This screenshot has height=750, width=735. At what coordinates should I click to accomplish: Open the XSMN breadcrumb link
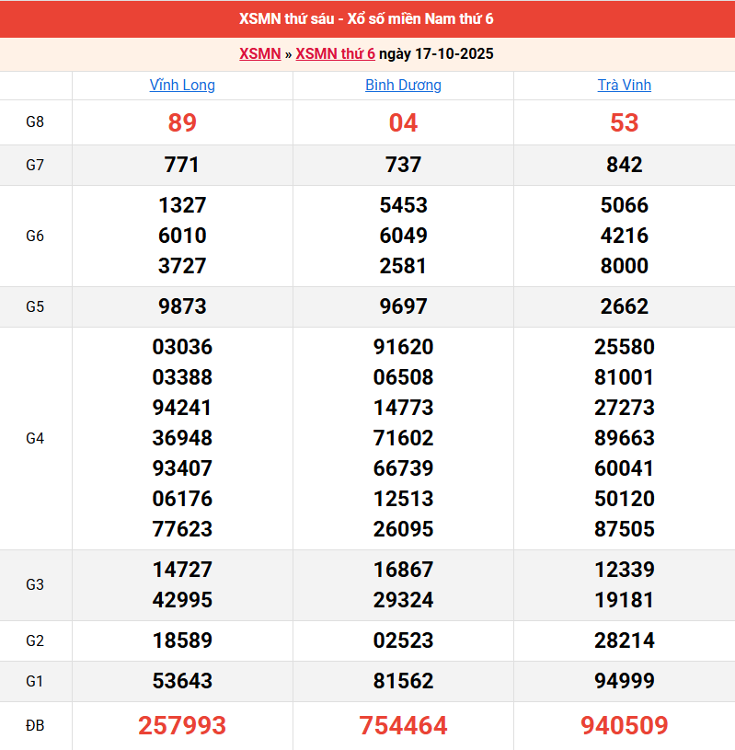(259, 53)
